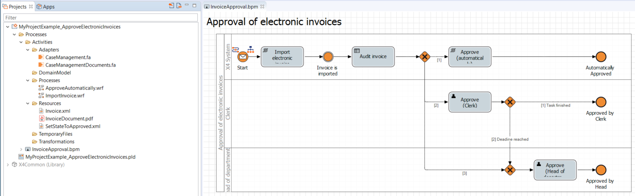This screenshot has height=196, width=635.
Task: Click into the Filter text field
Action: [100, 18]
